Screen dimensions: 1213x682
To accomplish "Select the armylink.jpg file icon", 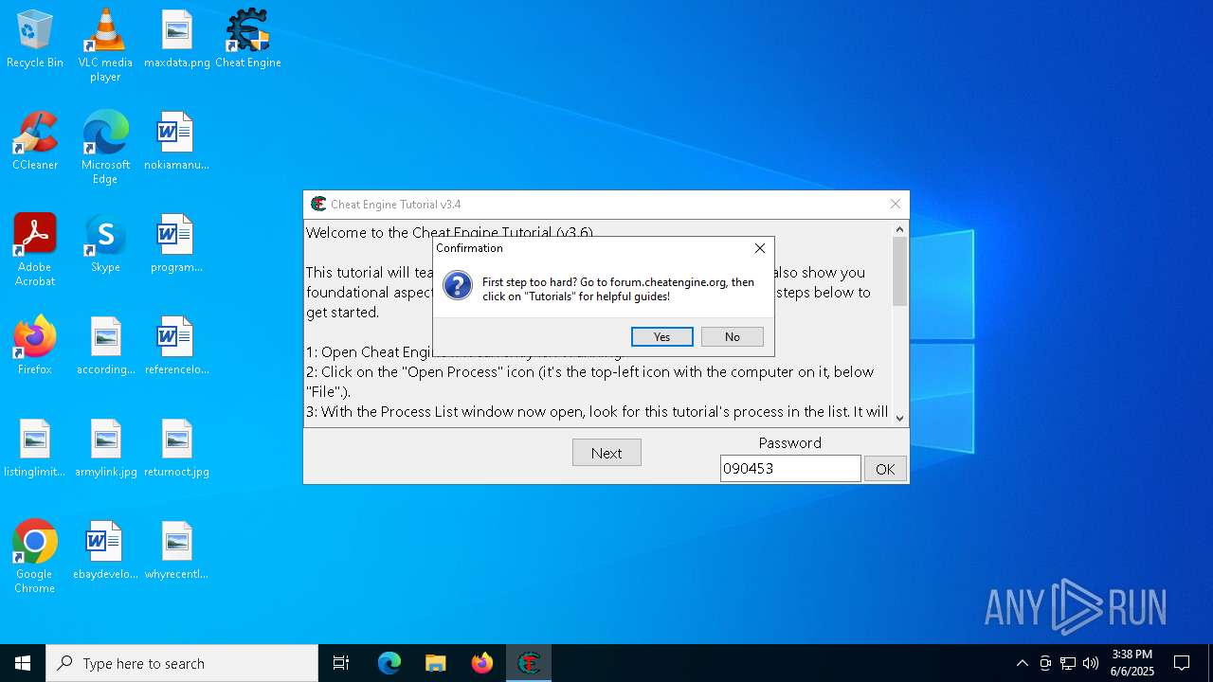I will (x=105, y=448).
